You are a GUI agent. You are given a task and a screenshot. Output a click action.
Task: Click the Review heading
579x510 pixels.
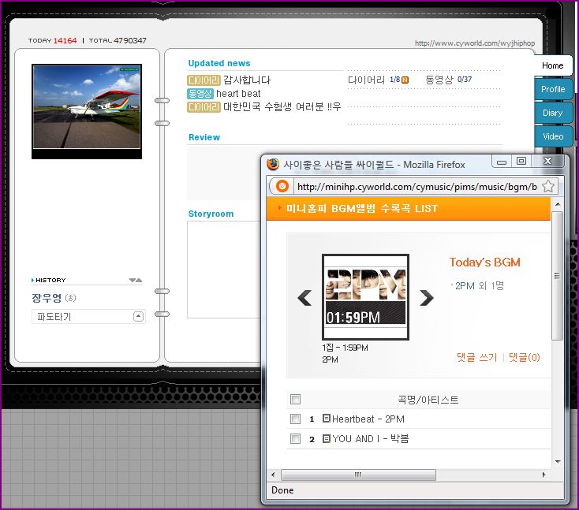[x=204, y=137]
